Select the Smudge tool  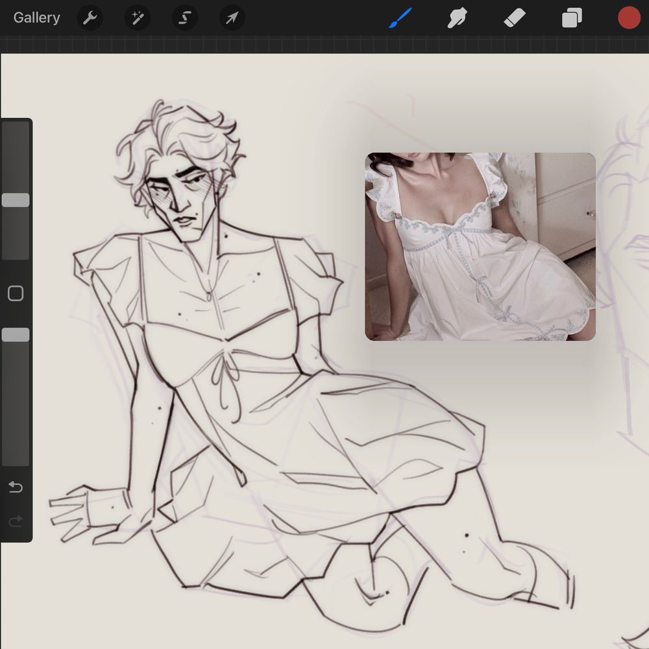coord(458,18)
